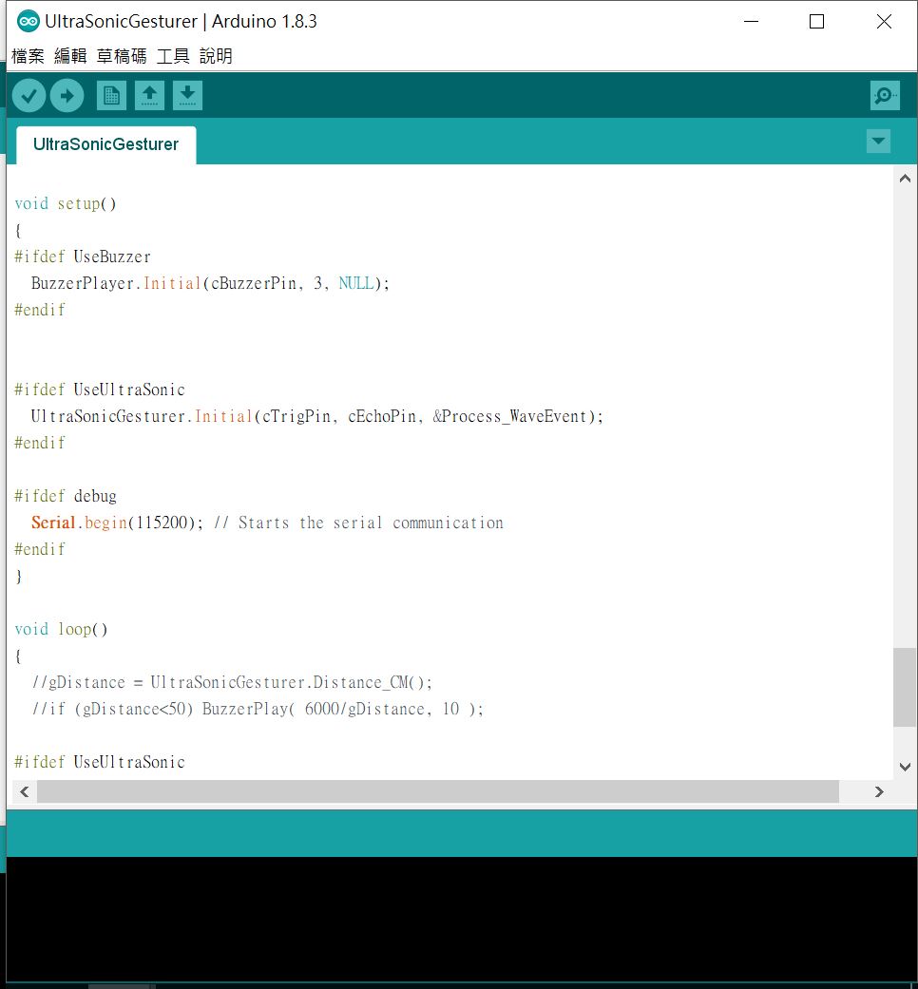Open the Serial Monitor magnifier icon

tap(885, 95)
